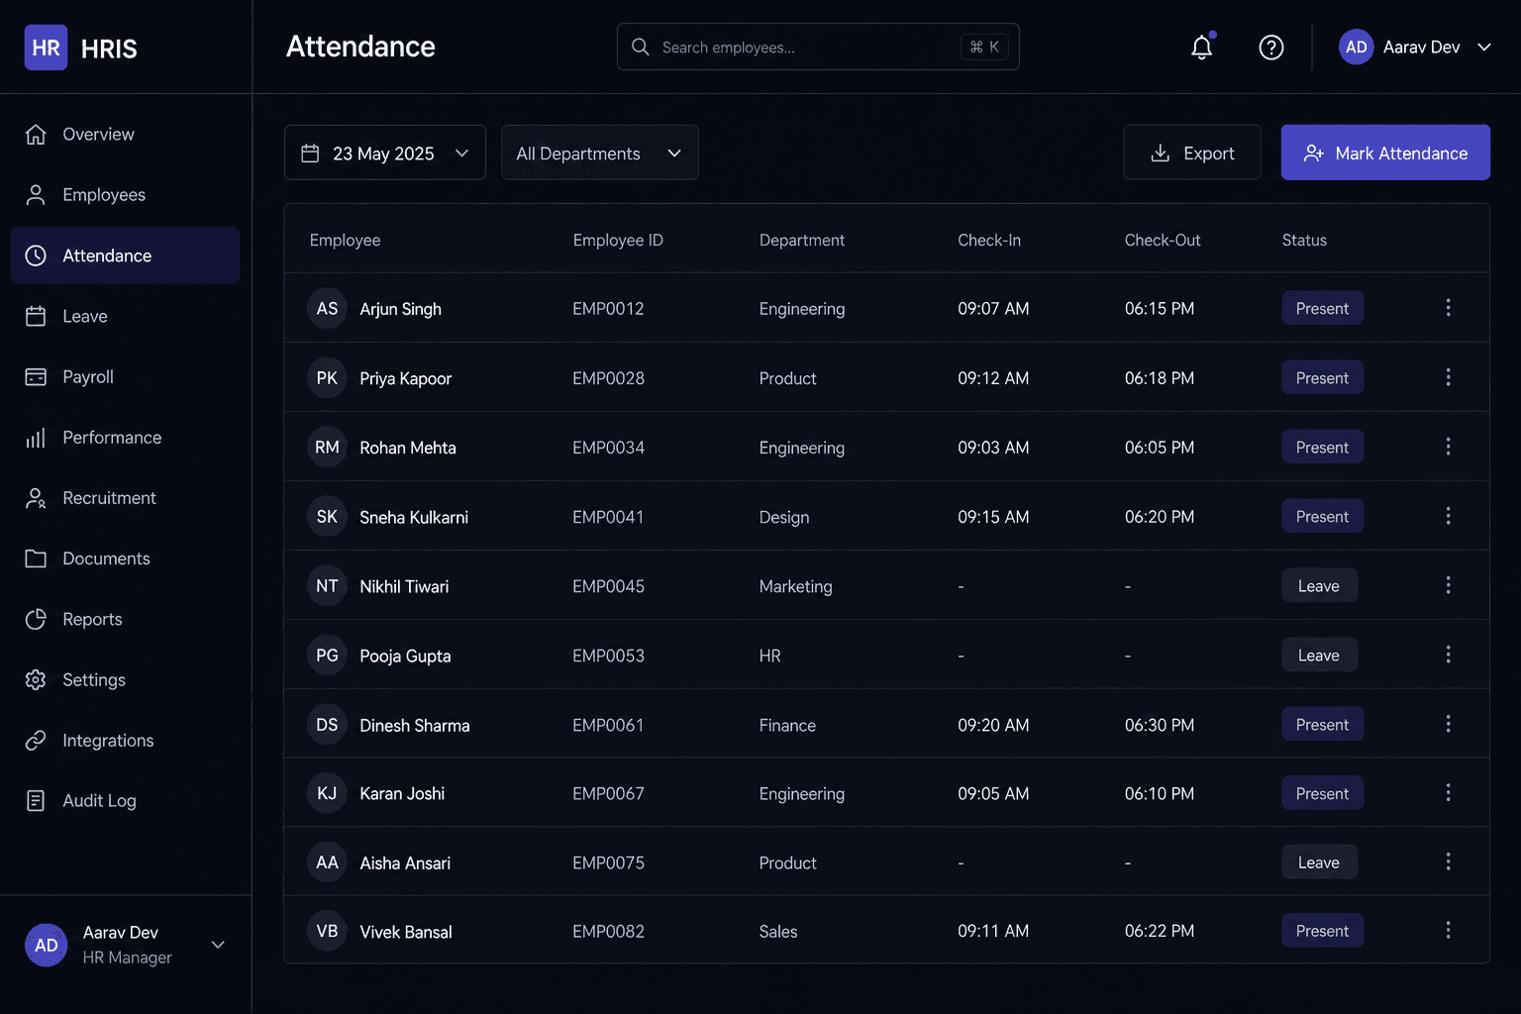Click Present status badge for Vivek Bansal
Screen dimensions: 1521x1014
[1322, 931]
